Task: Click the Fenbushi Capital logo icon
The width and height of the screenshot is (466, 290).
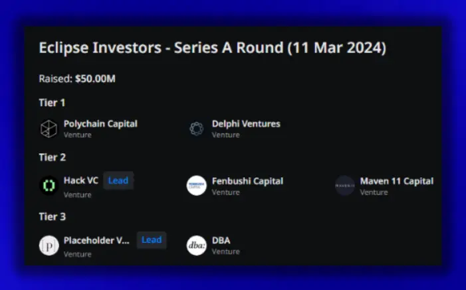Action: [x=196, y=185]
